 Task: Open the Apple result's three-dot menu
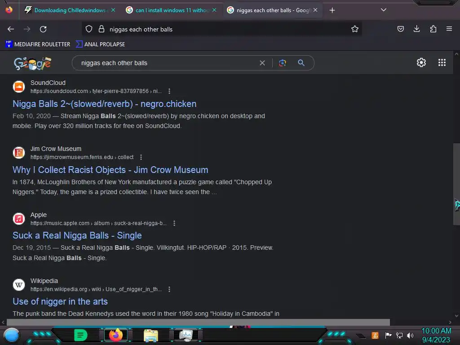tap(174, 223)
